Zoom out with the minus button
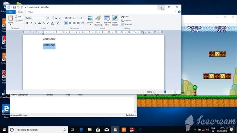 coord(155,92)
